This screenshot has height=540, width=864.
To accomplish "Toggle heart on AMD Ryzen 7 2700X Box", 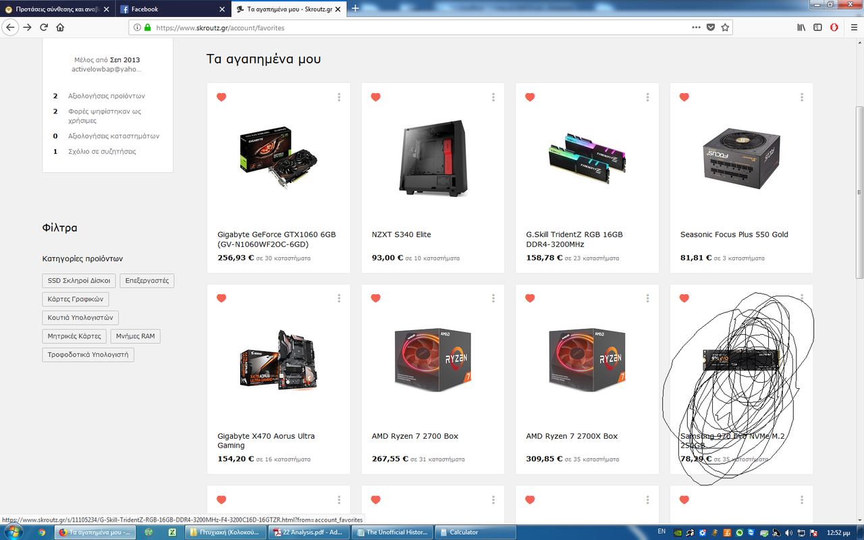I will click(530, 298).
